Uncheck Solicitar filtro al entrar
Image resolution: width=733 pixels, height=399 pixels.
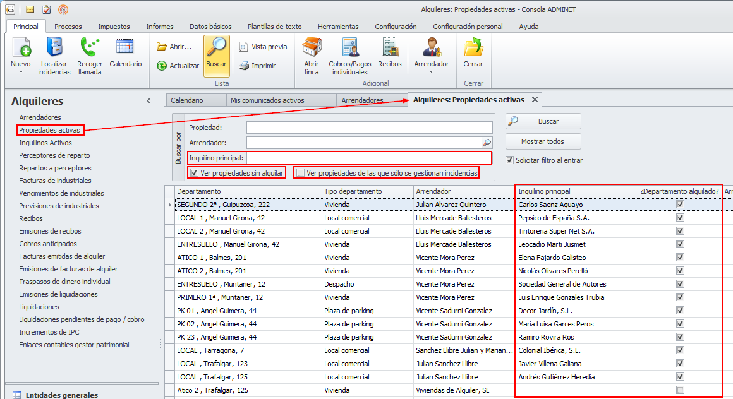(x=510, y=160)
